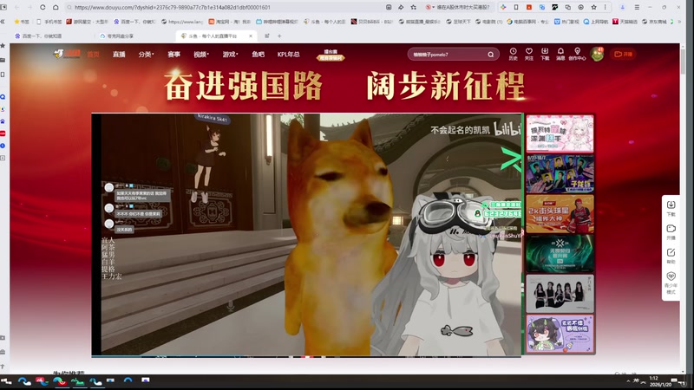The height and width of the screenshot is (390, 694).
Task: Select the 直播 live nav item
Action: click(x=119, y=55)
